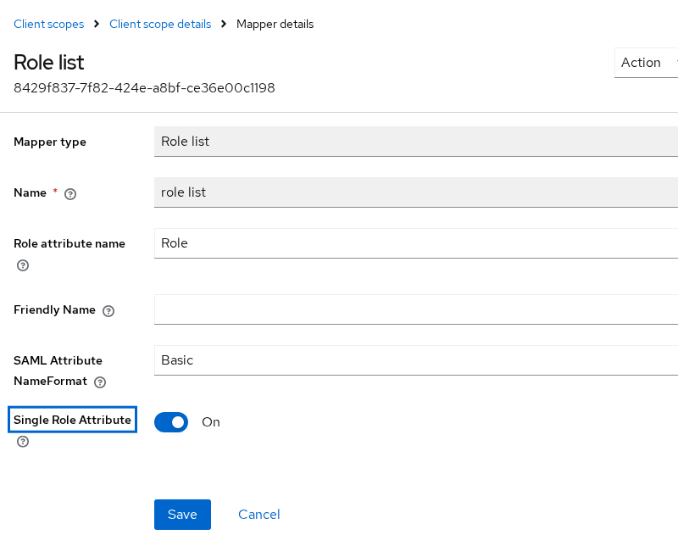Go to Client scope details breadcrumb
Screen dimensions: 678x546
coord(160,25)
